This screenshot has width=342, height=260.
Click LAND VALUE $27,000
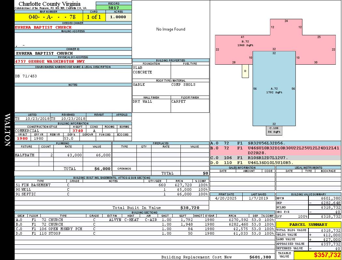332,239
